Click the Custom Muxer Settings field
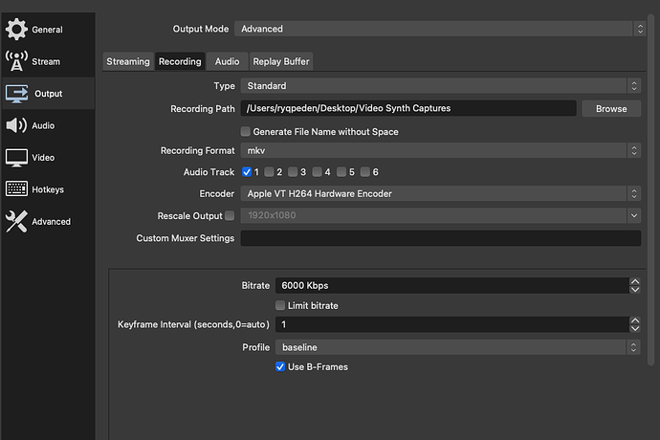This screenshot has height=440, width=660. click(x=441, y=238)
